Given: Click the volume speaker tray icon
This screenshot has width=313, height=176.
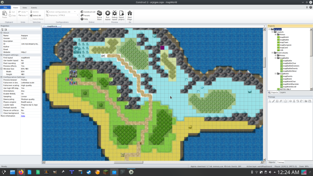Looking at the screenshot, I should [x=270, y=172].
